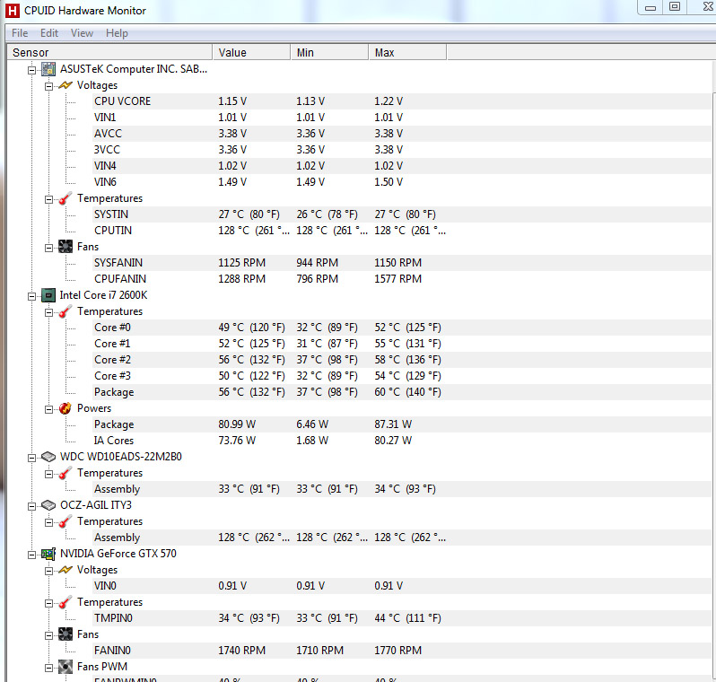Minimize the Hardware Monitor window
Screen dimensions: 716x682
[x=651, y=7]
